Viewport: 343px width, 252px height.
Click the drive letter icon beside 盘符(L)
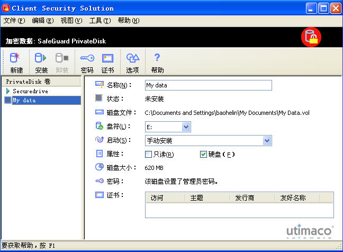100,126
